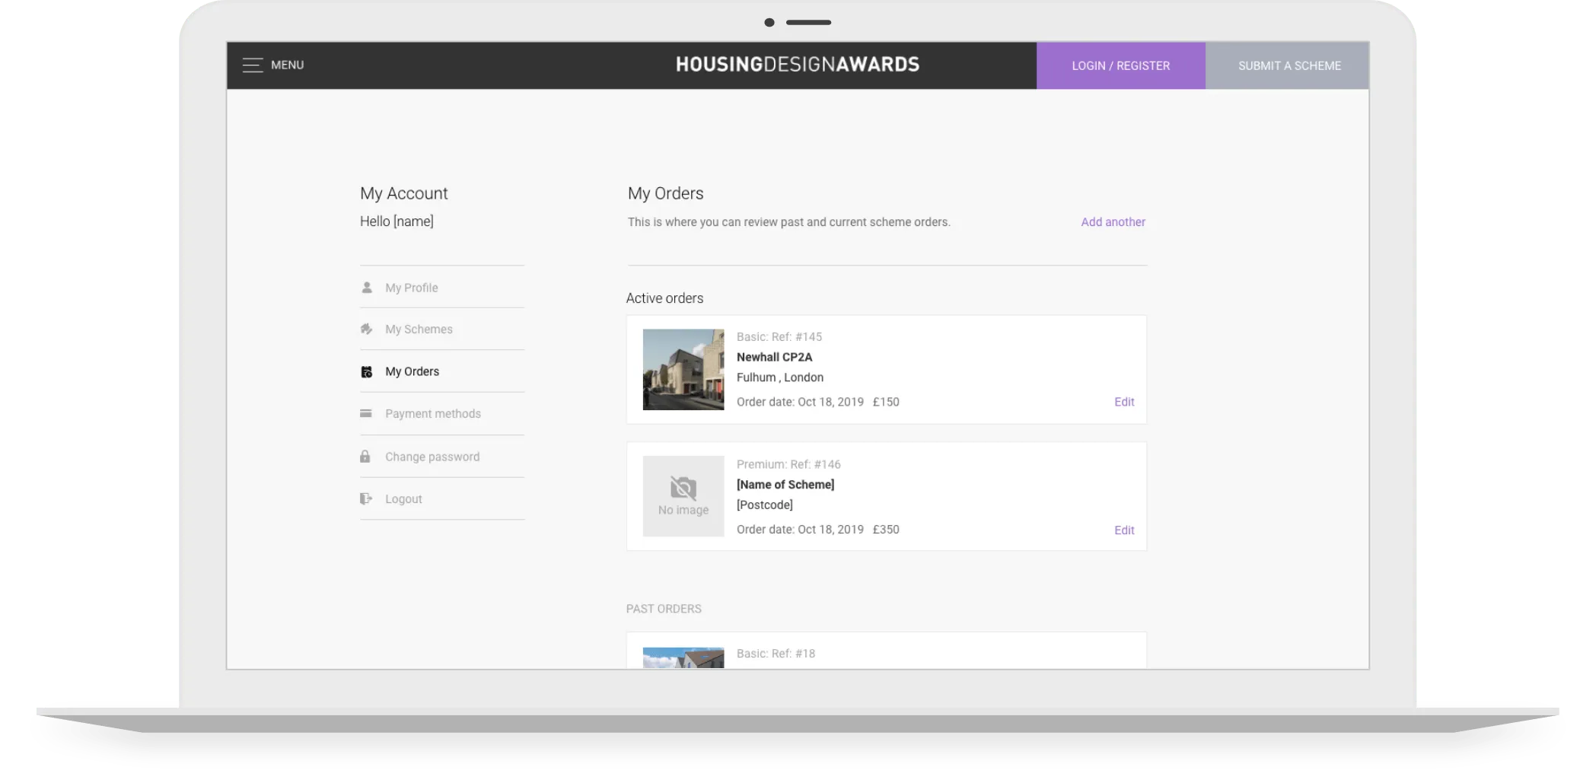Click the My Account heading
1596x780 pixels.
(x=404, y=193)
